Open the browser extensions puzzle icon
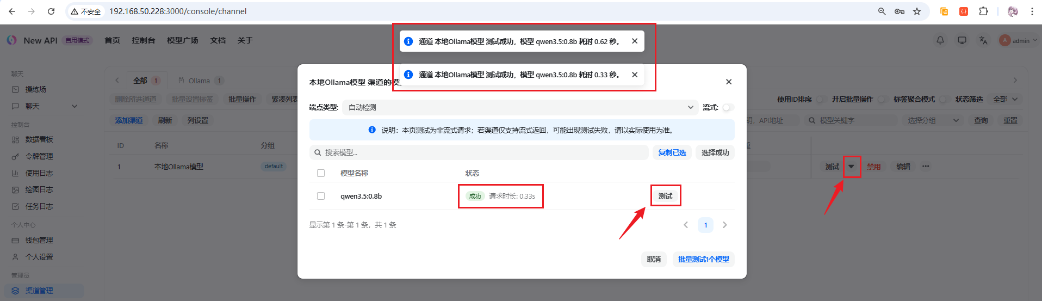The image size is (1042, 301). tap(983, 11)
